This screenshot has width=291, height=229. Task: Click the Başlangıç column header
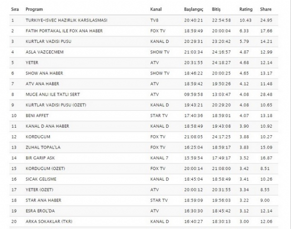click(195, 9)
